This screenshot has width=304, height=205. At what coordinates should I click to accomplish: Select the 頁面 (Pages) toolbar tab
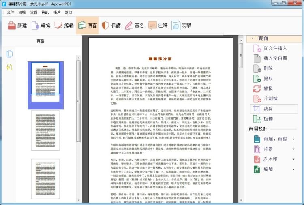(88, 26)
